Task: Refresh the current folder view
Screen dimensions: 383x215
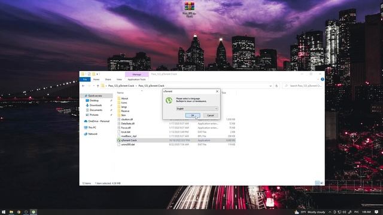Action: 276,86
